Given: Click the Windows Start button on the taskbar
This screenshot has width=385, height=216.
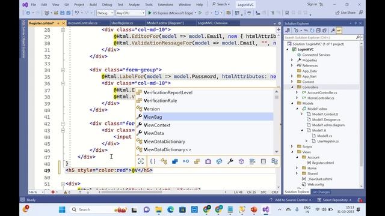Looking at the screenshot, I should click(x=62, y=209).
